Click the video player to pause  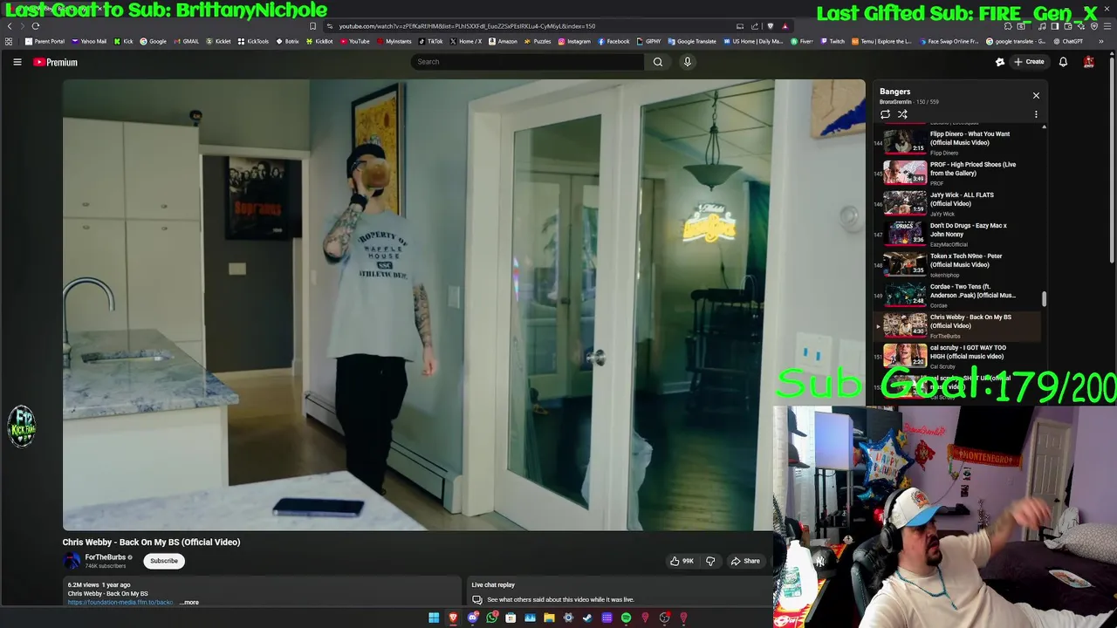(x=463, y=305)
